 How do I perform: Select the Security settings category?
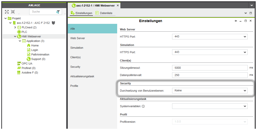pyautogui.click(x=75, y=67)
